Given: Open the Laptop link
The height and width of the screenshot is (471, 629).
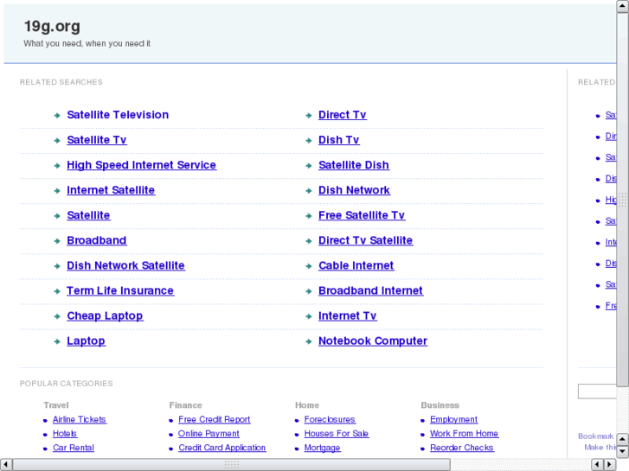Looking at the screenshot, I should [86, 341].
